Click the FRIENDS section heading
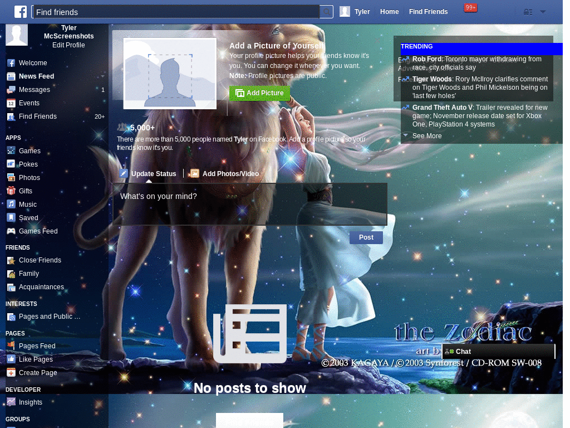Screen dimensions: 570x428 [x=18, y=247]
